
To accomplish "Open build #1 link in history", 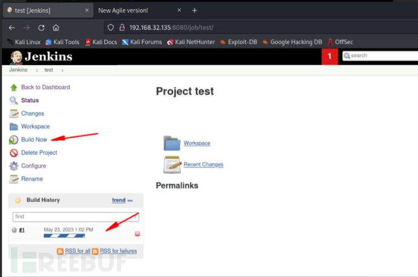I will [22, 230].
